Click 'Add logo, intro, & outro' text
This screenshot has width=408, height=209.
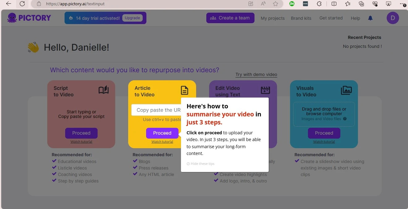click(243, 181)
